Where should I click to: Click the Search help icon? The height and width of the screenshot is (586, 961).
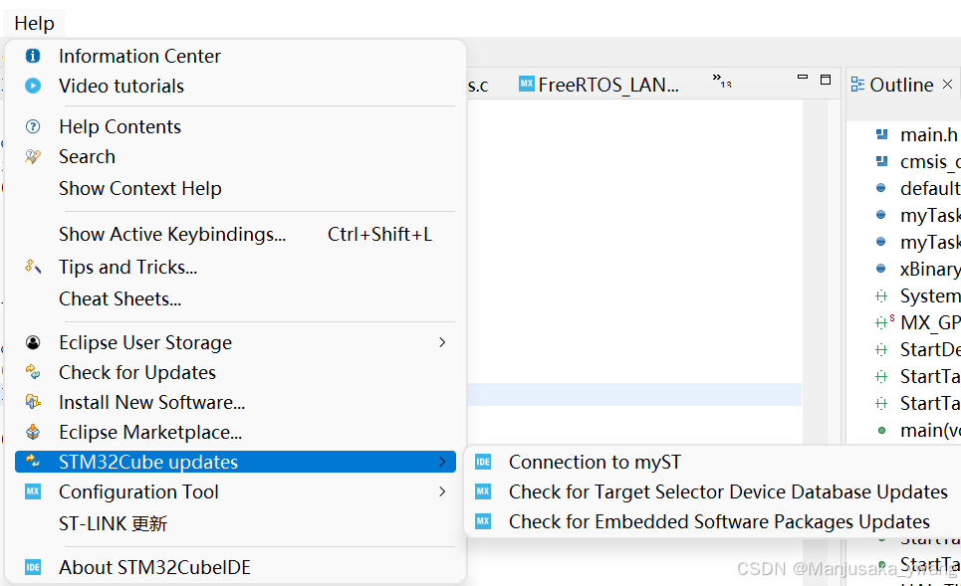point(33,157)
